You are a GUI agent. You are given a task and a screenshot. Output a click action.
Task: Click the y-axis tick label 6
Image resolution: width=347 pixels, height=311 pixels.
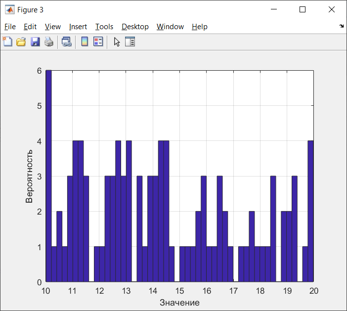(x=40, y=71)
